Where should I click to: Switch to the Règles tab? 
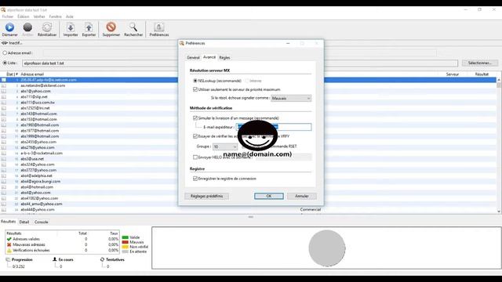[x=224, y=57]
